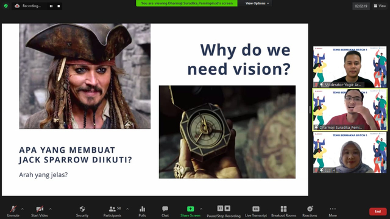This screenshot has width=390, height=219.
Task: Open video options arrow beside Start Video
Action: [x=50, y=209]
